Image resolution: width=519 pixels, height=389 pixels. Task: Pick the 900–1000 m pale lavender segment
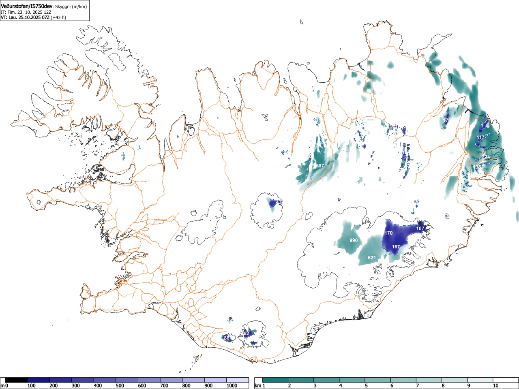215,380
